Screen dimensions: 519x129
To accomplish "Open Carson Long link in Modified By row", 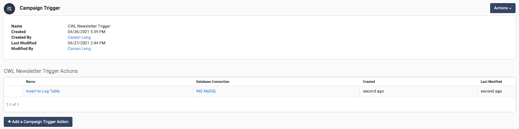I will (x=79, y=49).
